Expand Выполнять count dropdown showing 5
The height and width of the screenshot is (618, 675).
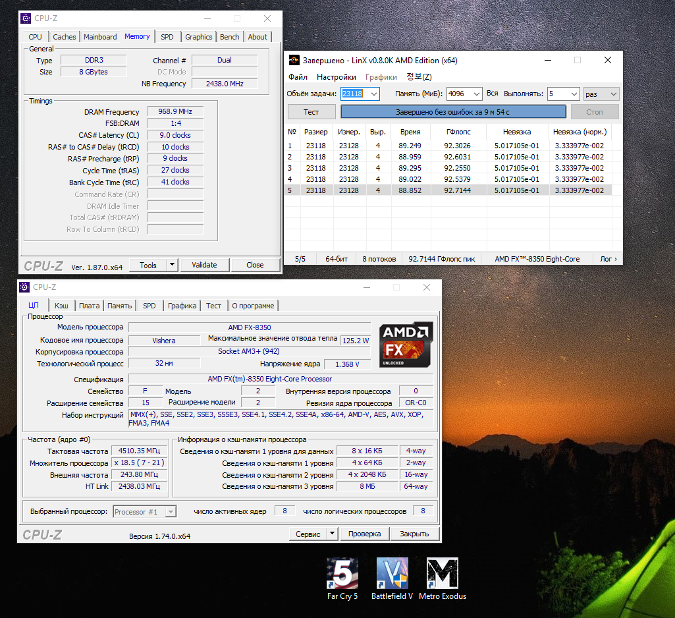(574, 94)
